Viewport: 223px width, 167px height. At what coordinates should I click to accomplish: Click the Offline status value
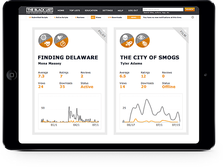pos(169,87)
